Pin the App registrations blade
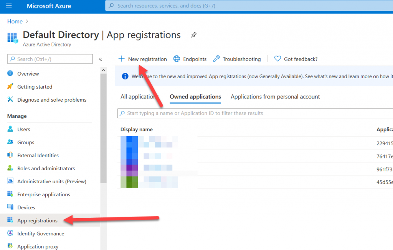This screenshot has width=393, height=250. [194, 35]
